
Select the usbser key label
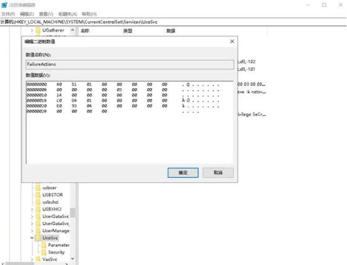point(50,188)
